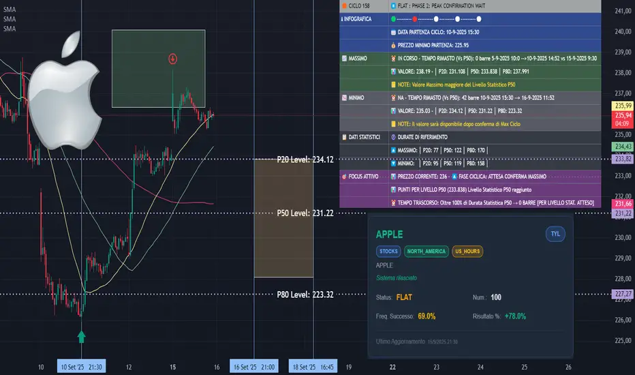Viewport: 635px width, 375px height.
Task: Click the purple 233,82 price label
Action: tap(623, 159)
